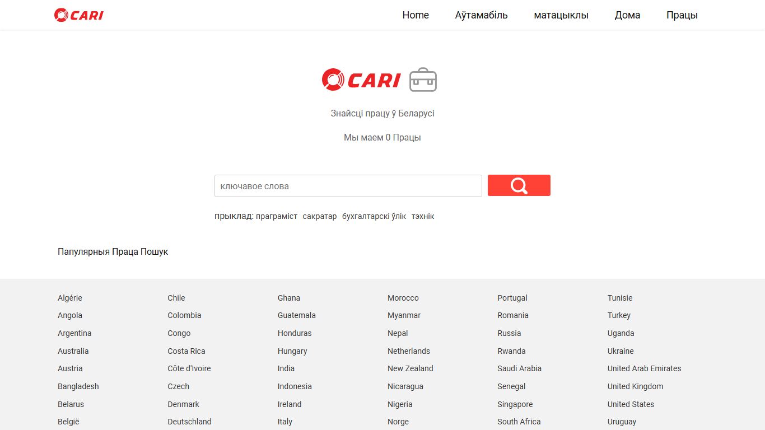This screenshot has height=430, width=765.
Task: Open the Працы menu item
Action: coord(682,15)
